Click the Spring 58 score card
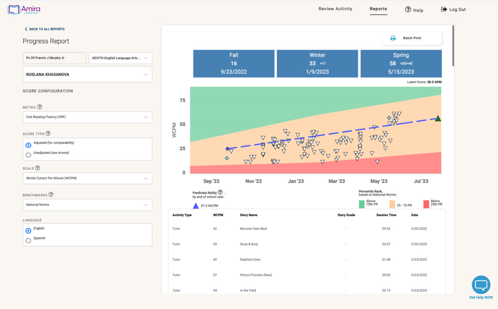The width and height of the screenshot is (498, 309). click(401, 63)
